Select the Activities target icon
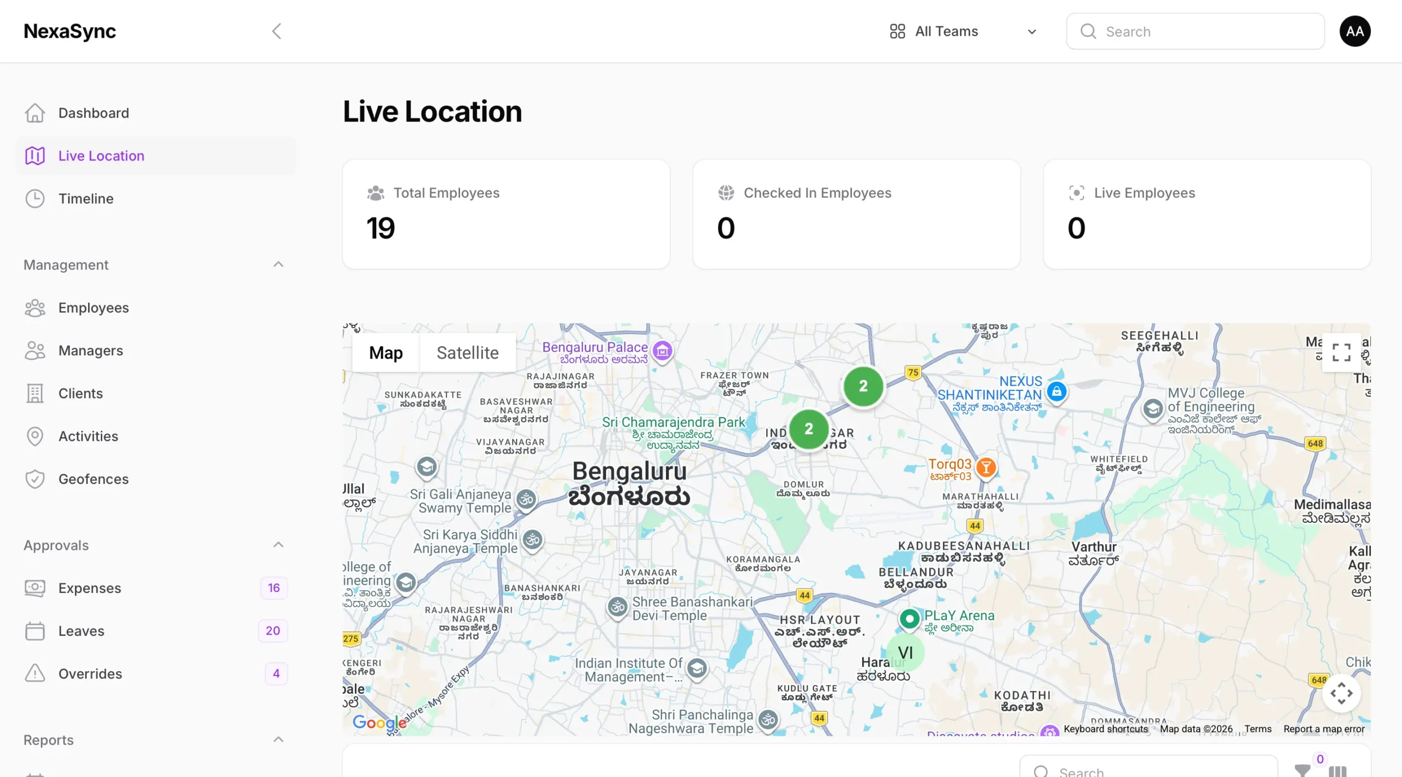The width and height of the screenshot is (1402, 777). coord(35,436)
